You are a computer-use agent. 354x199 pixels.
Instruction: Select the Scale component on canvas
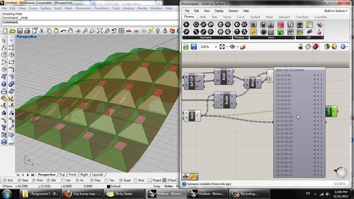(225, 101)
